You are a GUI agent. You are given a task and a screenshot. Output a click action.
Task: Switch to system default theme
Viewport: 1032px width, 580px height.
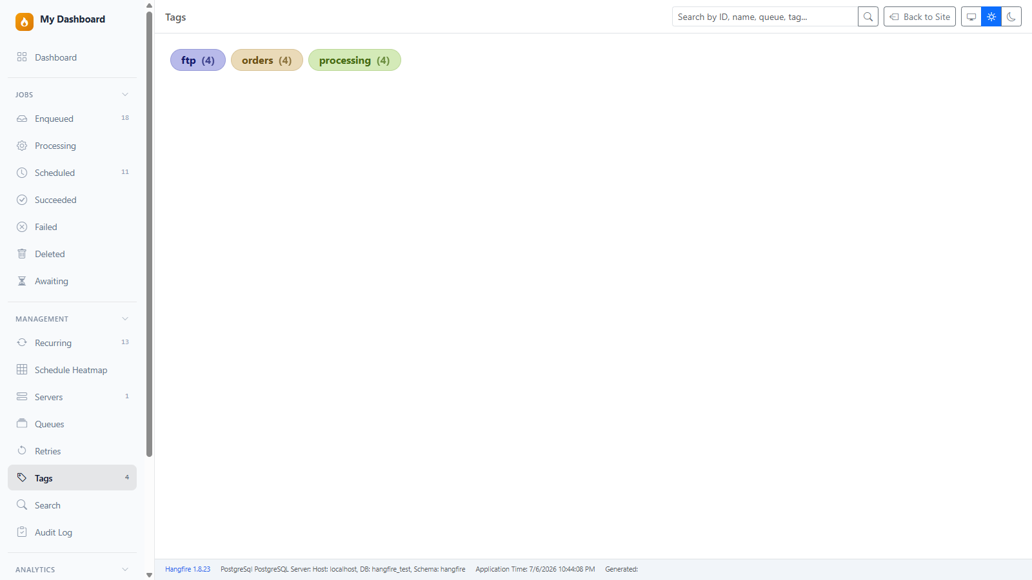coord(971,17)
